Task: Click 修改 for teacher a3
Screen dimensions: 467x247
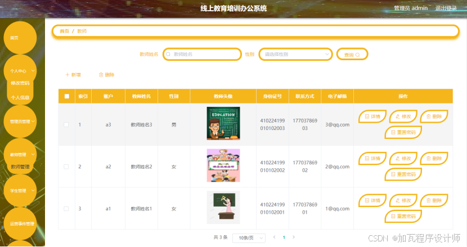Action: 403,116
